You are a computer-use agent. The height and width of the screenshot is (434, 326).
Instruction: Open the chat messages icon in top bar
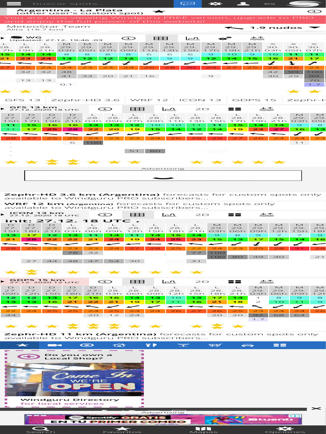point(187,3)
